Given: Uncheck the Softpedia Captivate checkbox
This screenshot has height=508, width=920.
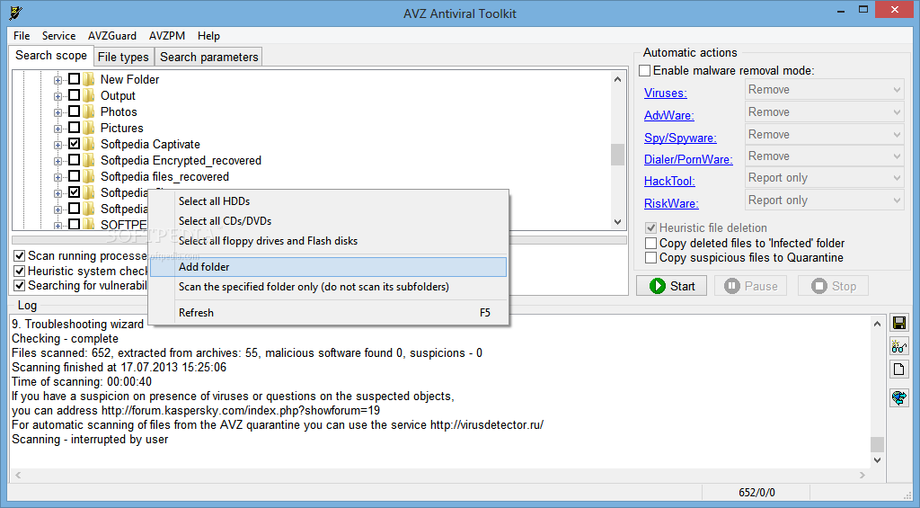Looking at the screenshot, I should pos(74,143).
